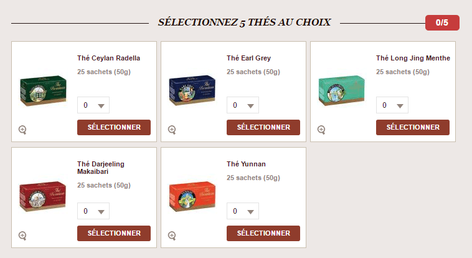Open quantity dropdown for Thé Ceylan Radella
This screenshot has height=258, width=472.
click(93, 105)
